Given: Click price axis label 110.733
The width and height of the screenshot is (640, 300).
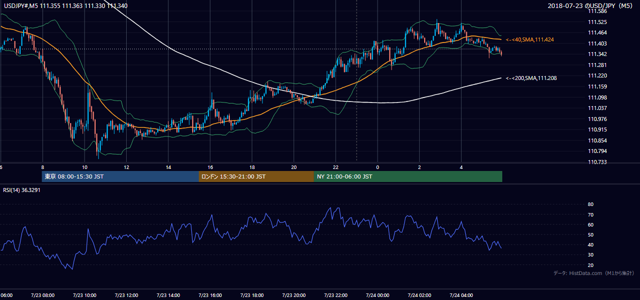Looking at the screenshot, I should point(597,162).
